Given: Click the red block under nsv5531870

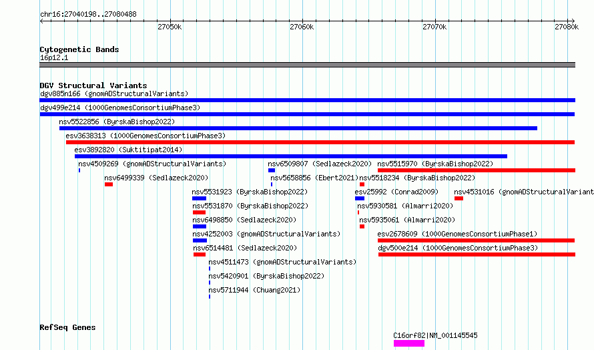Looking at the screenshot, I should coord(199,212).
